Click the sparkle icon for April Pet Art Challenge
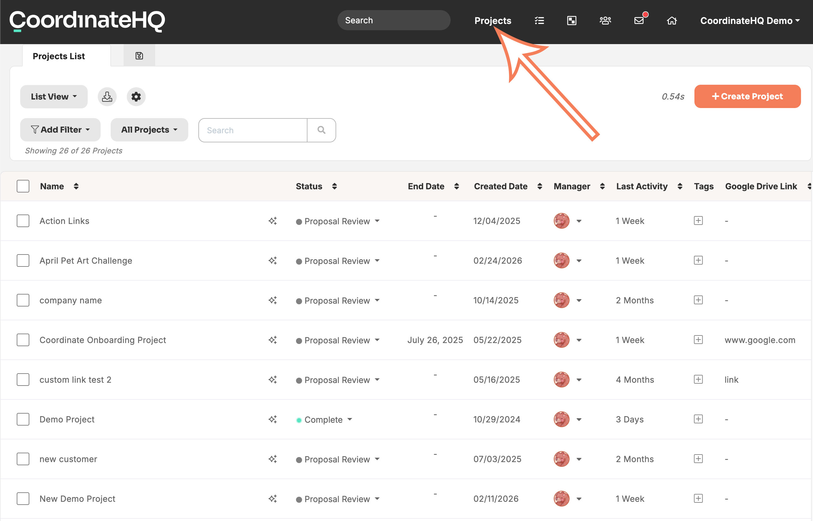Image resolution: width=813 pixels, height=521 pixels. tap(272, 260)
